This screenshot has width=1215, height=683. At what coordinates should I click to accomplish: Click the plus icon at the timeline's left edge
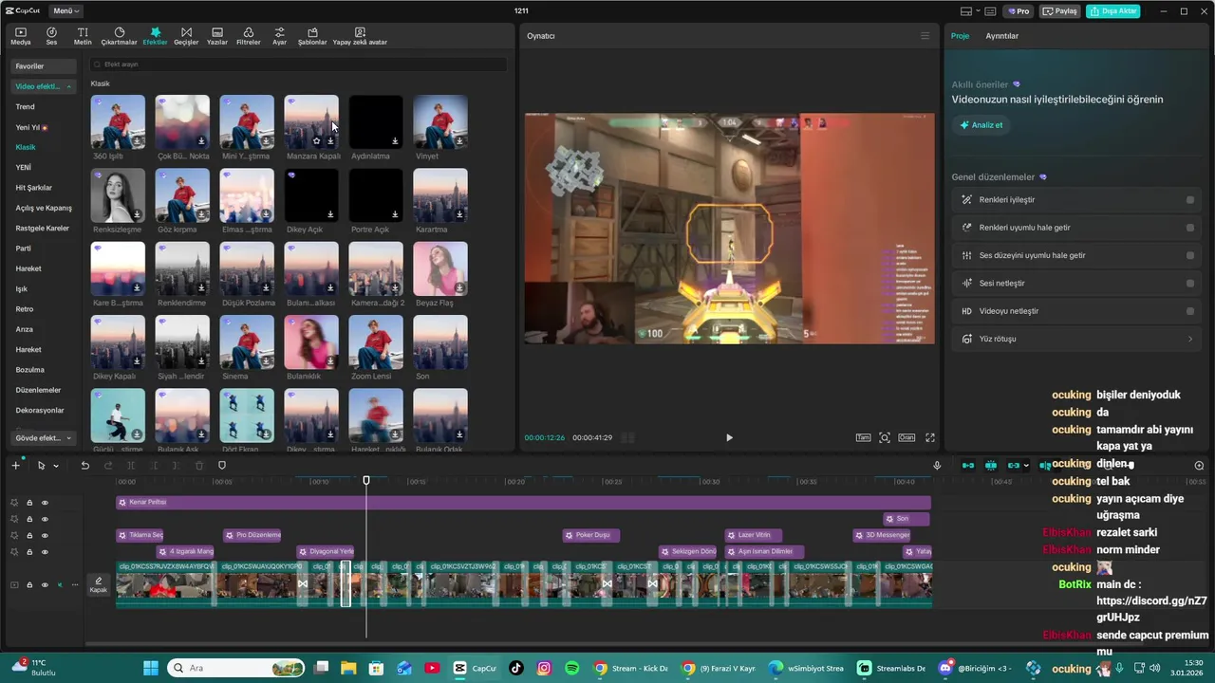tap(15, 465)
